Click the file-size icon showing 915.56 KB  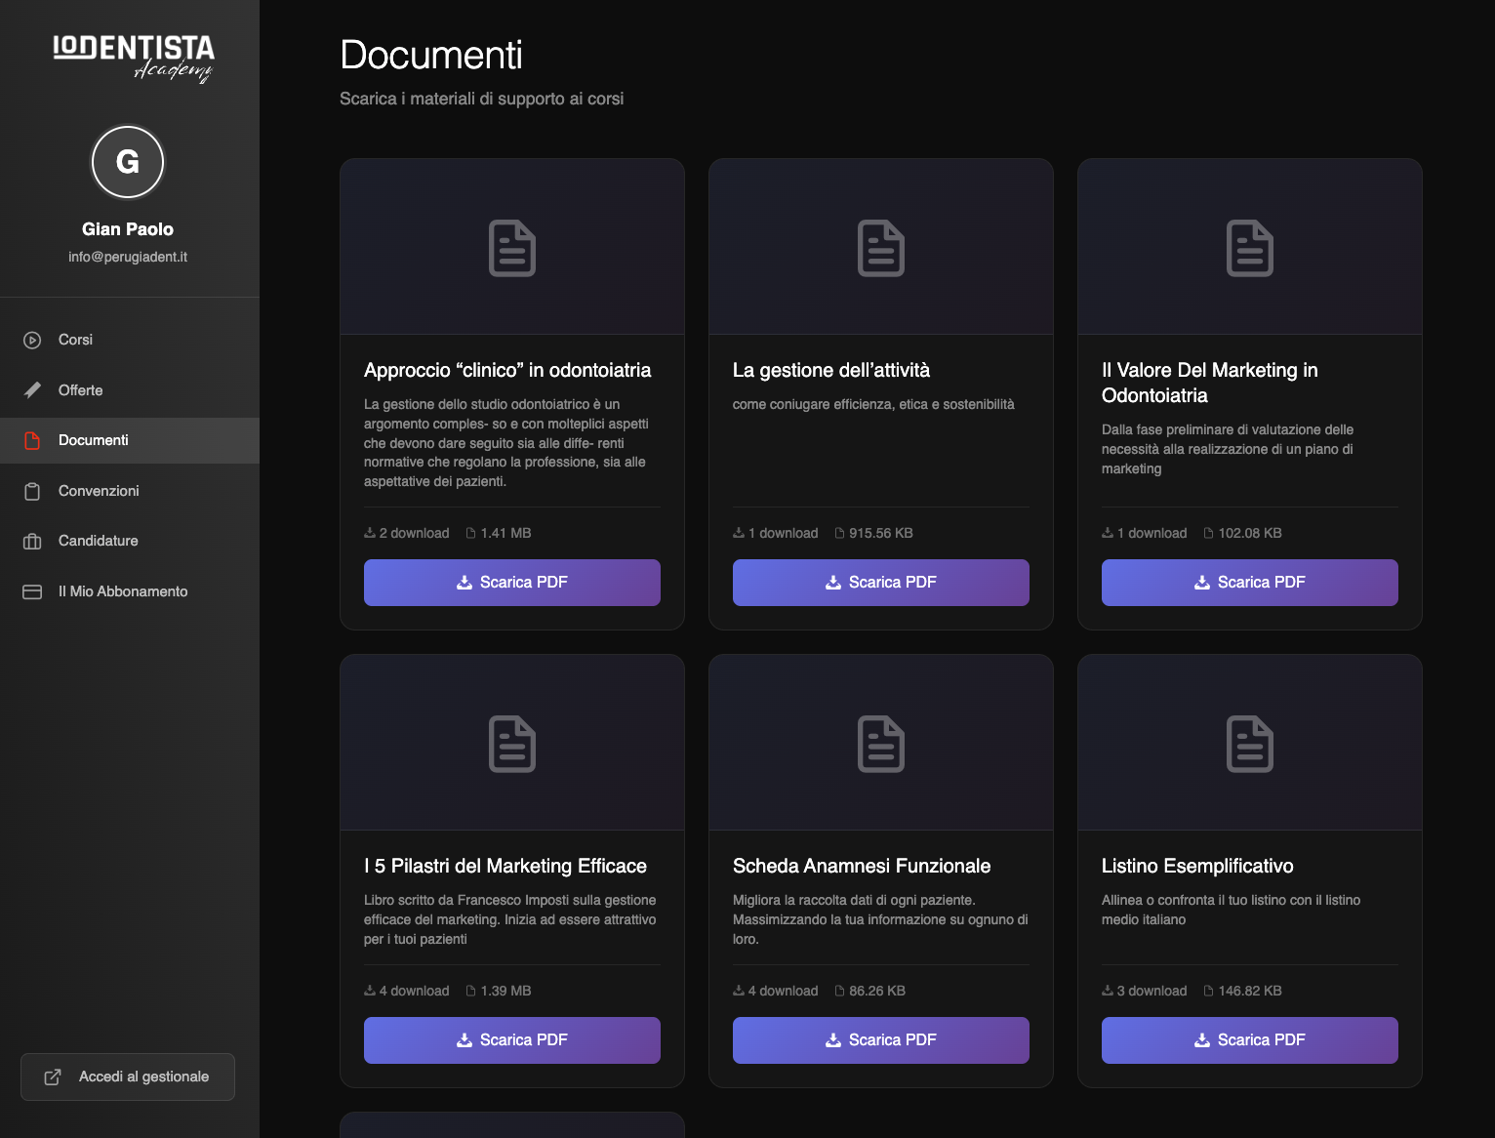(840, 532)
